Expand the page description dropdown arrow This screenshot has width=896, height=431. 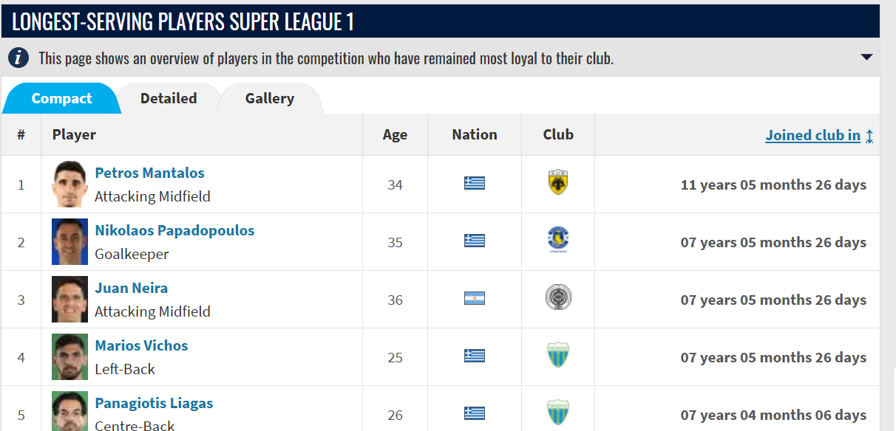click(x=866, y=58)
